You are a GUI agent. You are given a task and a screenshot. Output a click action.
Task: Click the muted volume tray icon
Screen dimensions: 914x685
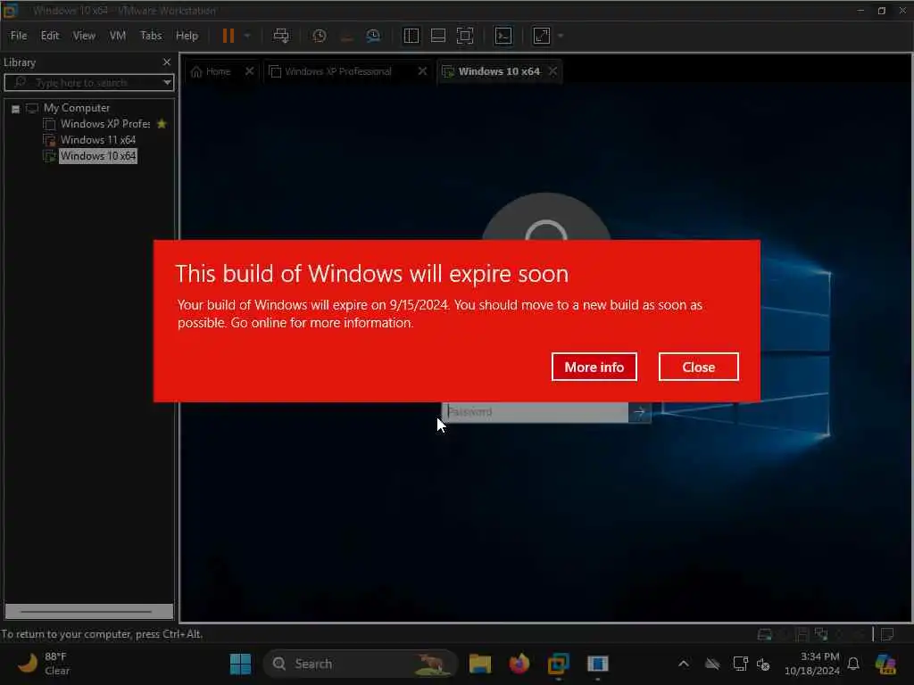[x=764, y=664]
